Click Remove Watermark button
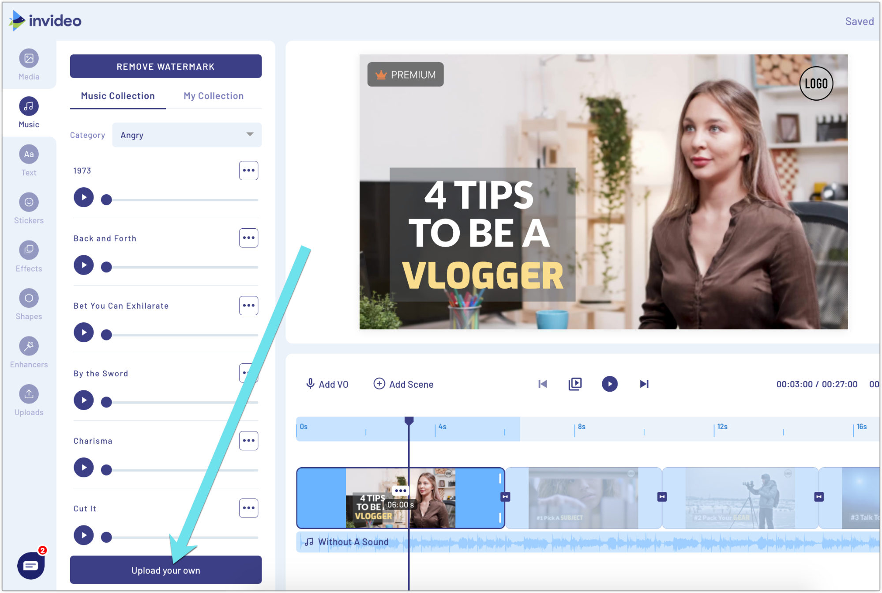 pyautogui.click(x=165, y=66)
